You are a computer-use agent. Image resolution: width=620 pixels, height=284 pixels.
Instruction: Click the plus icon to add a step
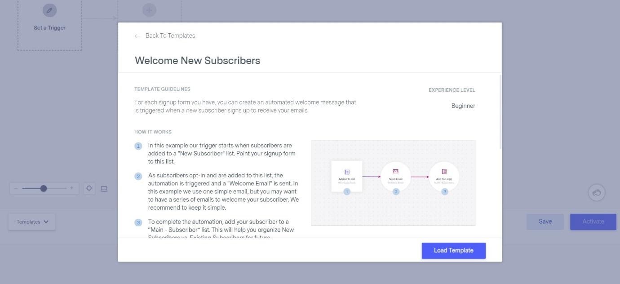pyautogui.click(x=149, y=10)
